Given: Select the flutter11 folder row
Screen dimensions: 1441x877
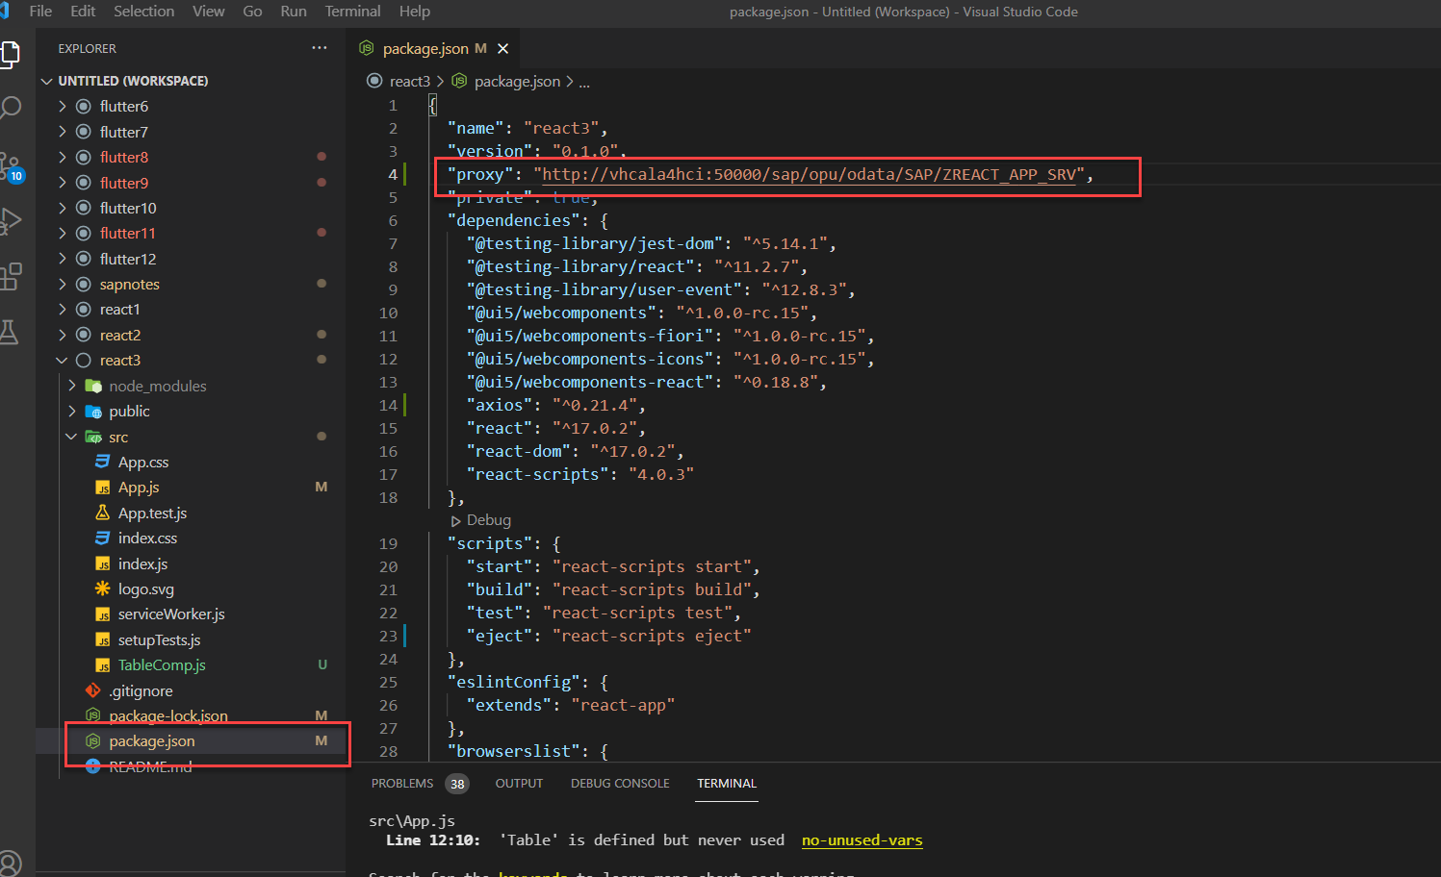Looking at the screenshot, I should click(x=191, y=233).
